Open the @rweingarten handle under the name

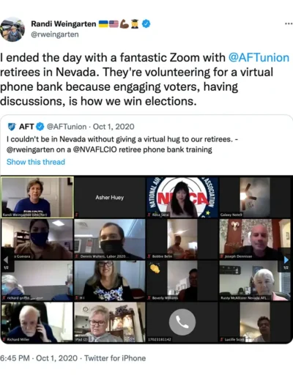tap(55, 34)
